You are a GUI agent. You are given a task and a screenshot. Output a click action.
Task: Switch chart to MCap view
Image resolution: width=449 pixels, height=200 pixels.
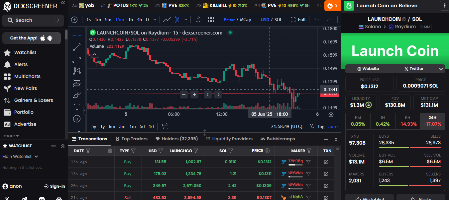[246, 20]
